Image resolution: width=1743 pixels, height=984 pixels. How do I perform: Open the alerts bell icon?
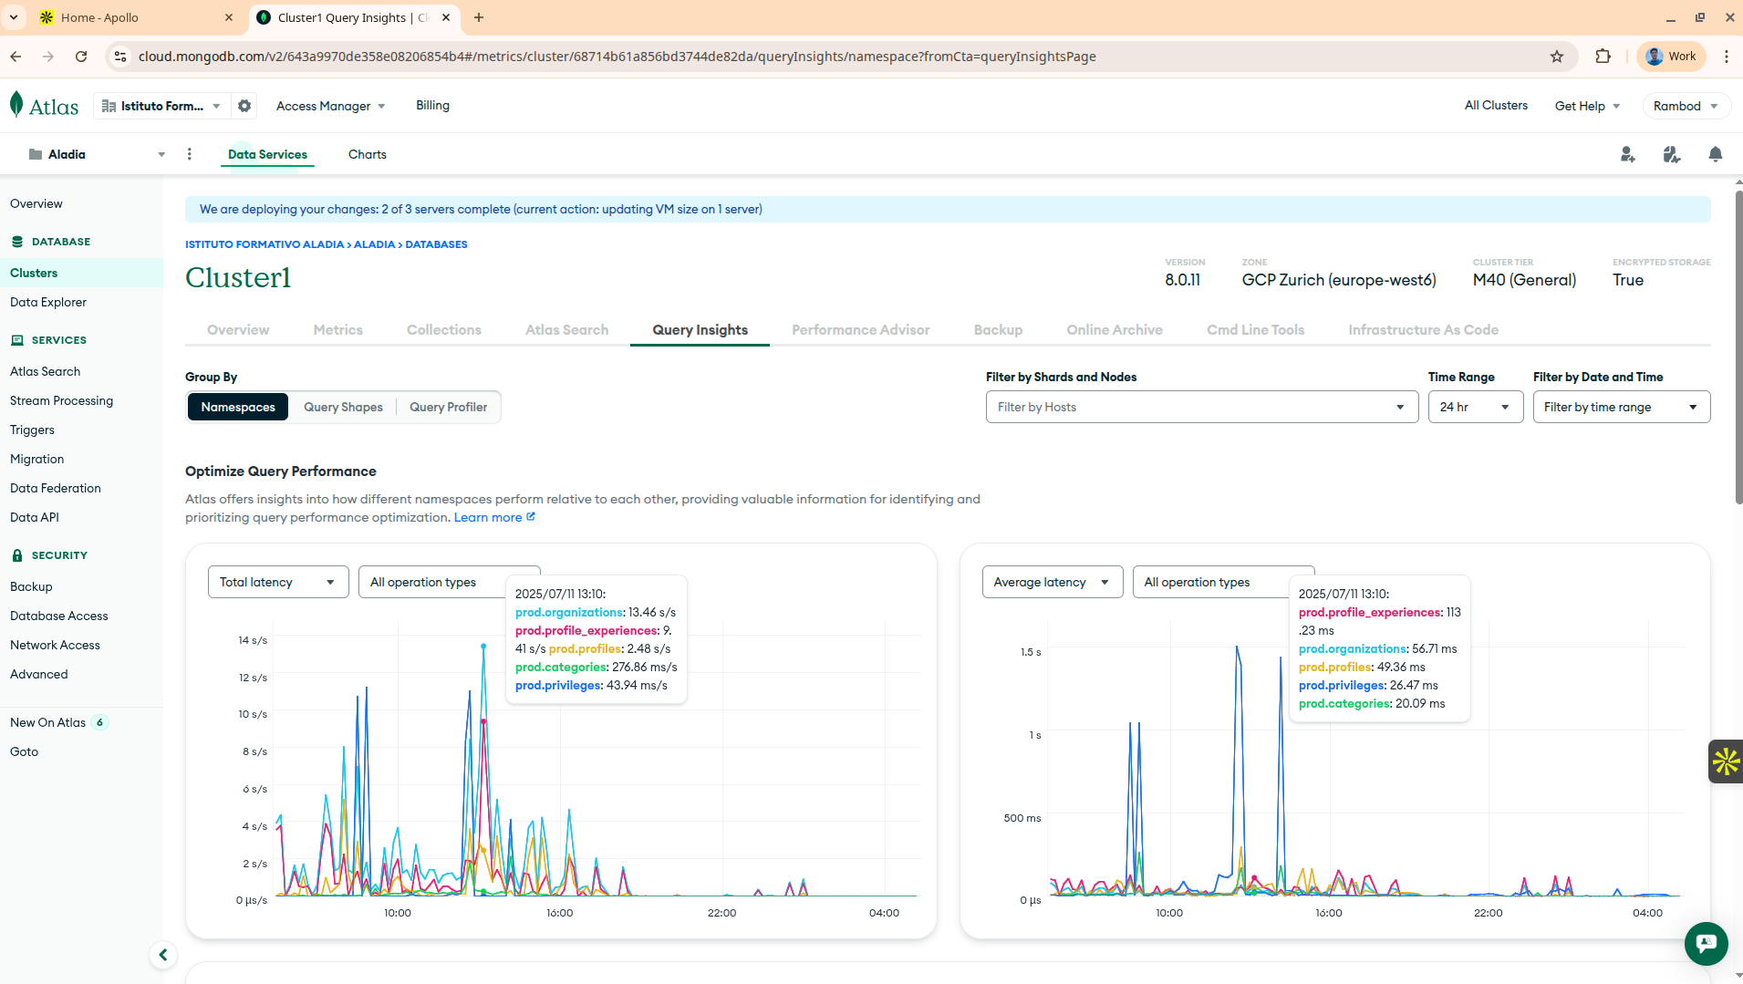coord(1716,154)
